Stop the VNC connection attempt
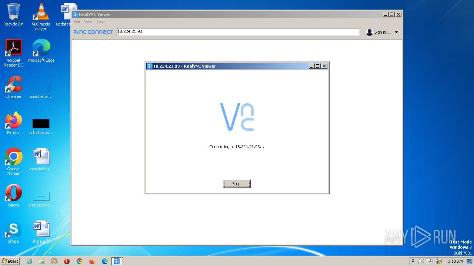The height and width of the screenshot is (266, 474). tap(237, 184)
